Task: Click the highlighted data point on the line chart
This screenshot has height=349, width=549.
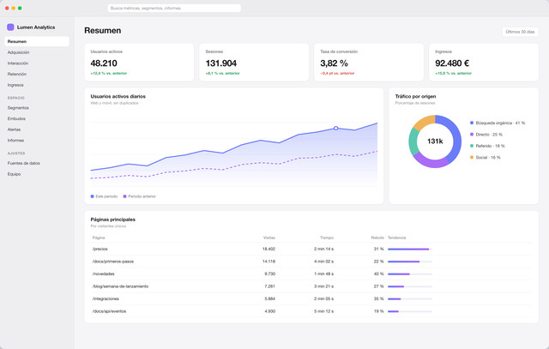Action: (x=335, y=128)
